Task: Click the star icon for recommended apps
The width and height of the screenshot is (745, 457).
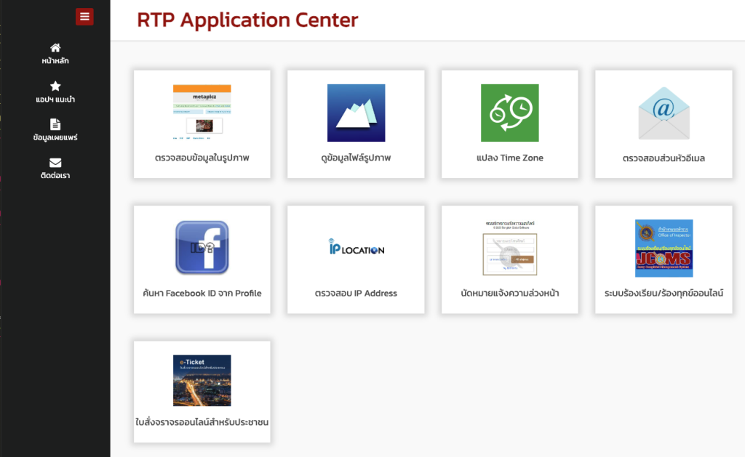Action: click(x=55, y=86)
